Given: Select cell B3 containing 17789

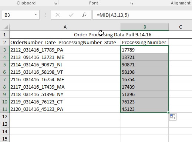Looking at the screenshot, I should click(x=145, y=50).
